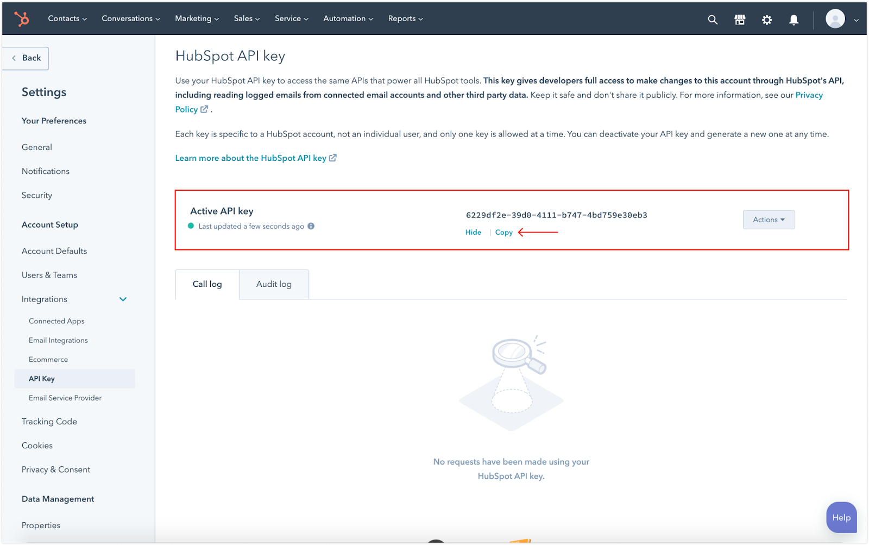
Task: Open Users & Teams settings
Action: point(49,275)
